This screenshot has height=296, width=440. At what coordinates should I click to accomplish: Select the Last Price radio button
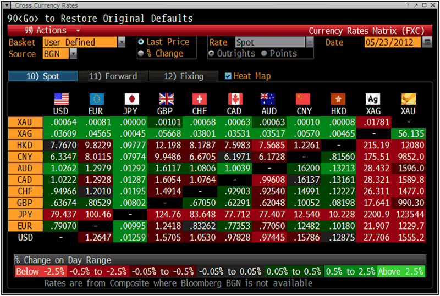tap(141, 42)
